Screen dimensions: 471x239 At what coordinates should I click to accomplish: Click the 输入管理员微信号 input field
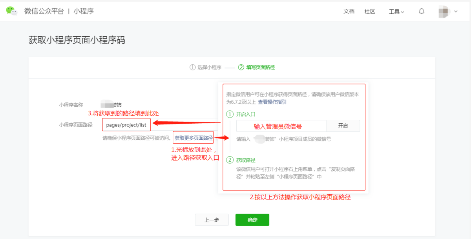281,126
